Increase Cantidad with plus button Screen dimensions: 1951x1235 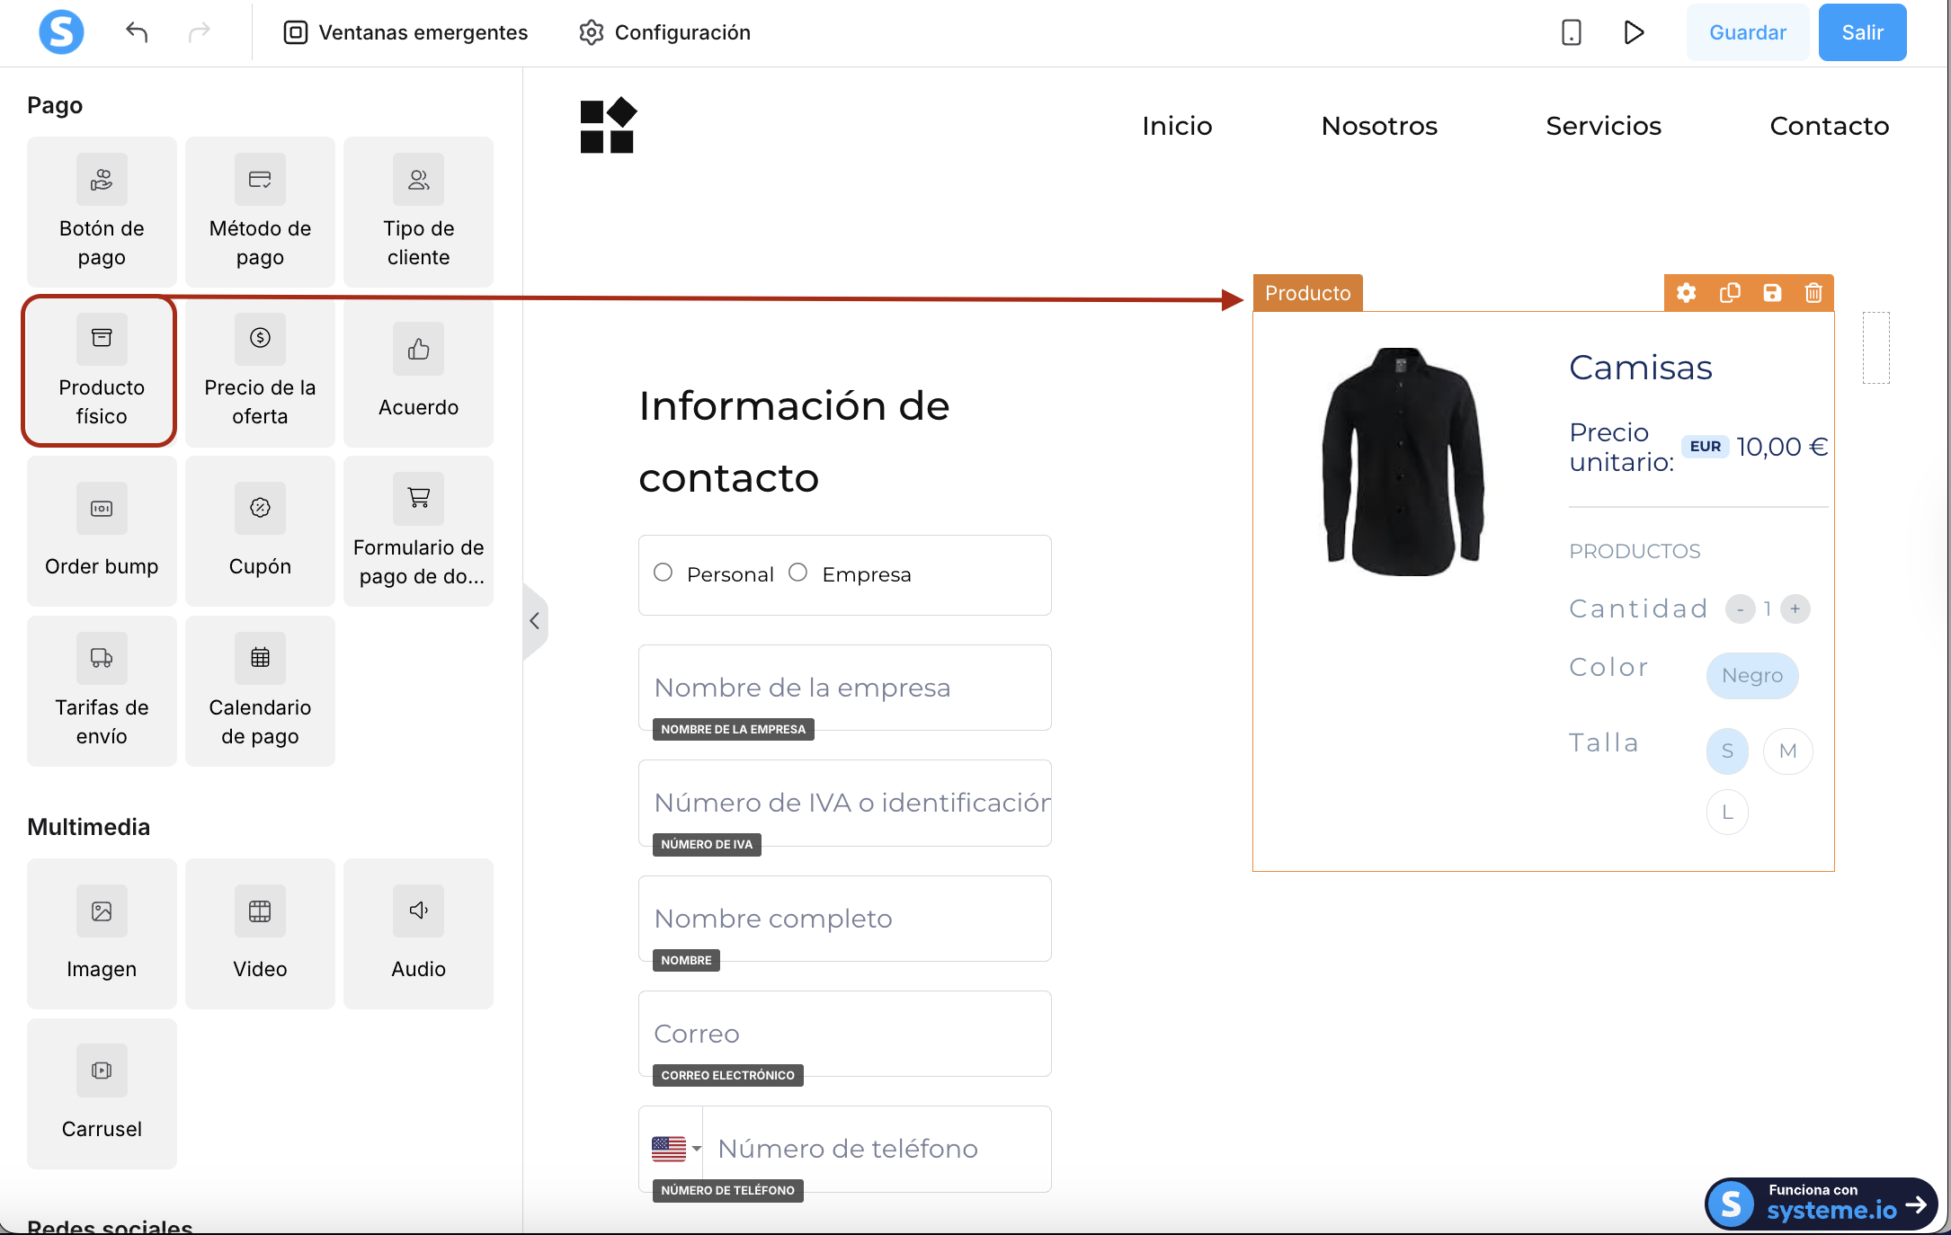(x=1795, y=609)
